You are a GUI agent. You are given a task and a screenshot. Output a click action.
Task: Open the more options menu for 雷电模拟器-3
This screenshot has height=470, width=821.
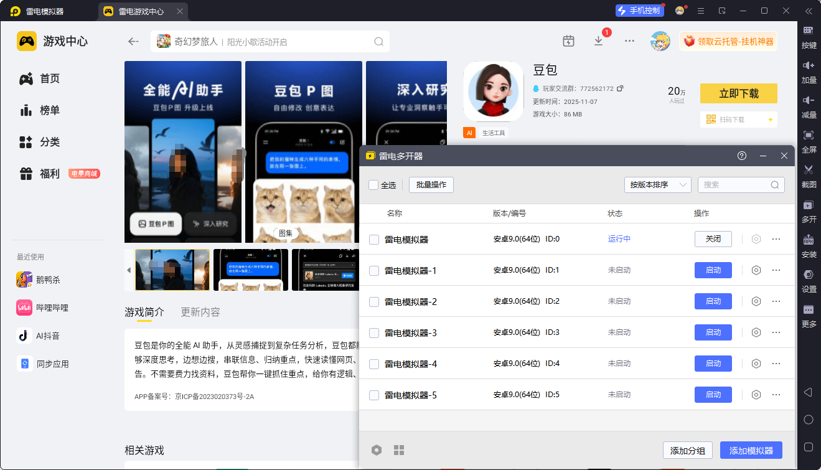[776, 332]
